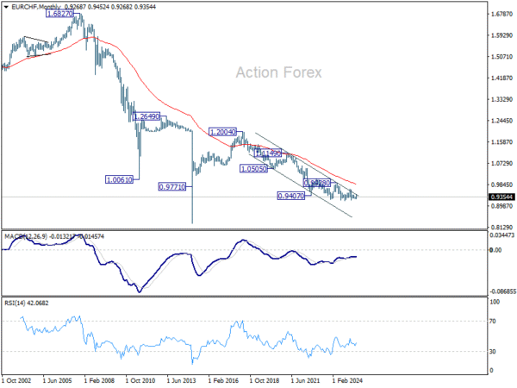Click the RSI 30 level marker
517x388 pixels.
(492, 352)
